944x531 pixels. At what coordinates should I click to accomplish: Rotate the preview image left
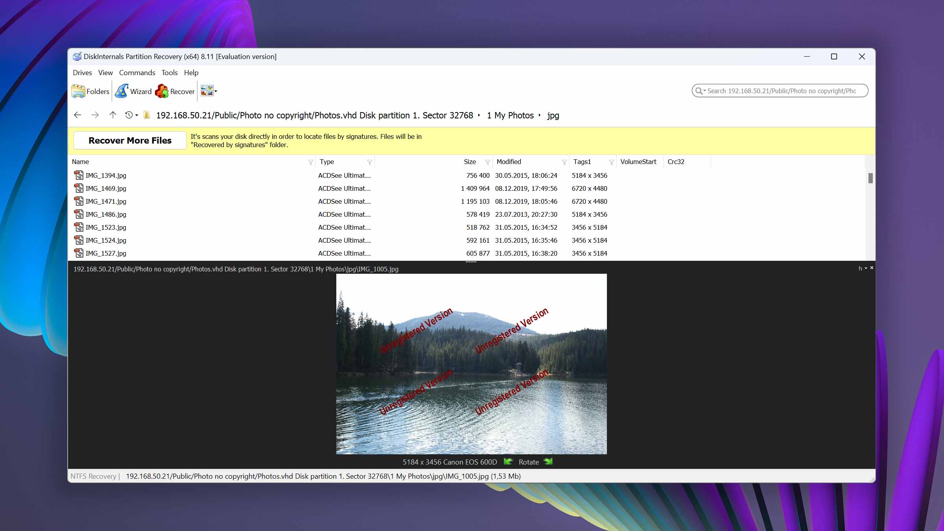coord(508,461)
